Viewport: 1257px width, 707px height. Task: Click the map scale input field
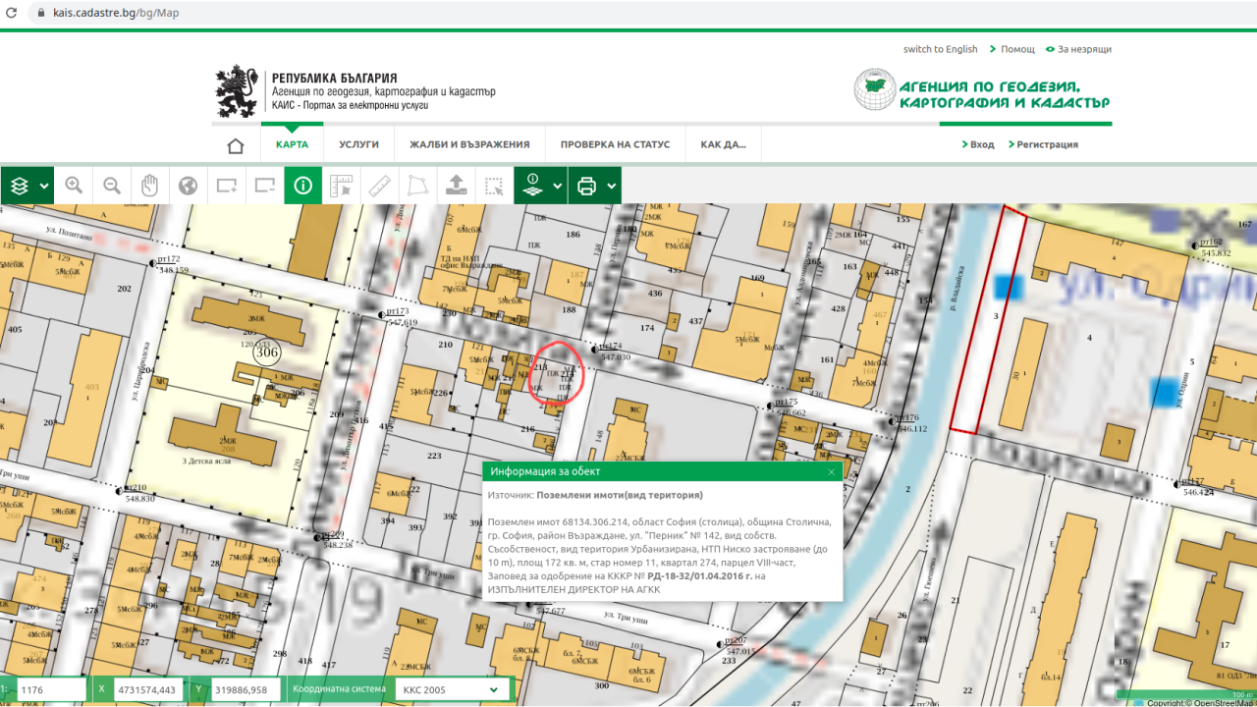pyautogui.click(x=51, y=690)
